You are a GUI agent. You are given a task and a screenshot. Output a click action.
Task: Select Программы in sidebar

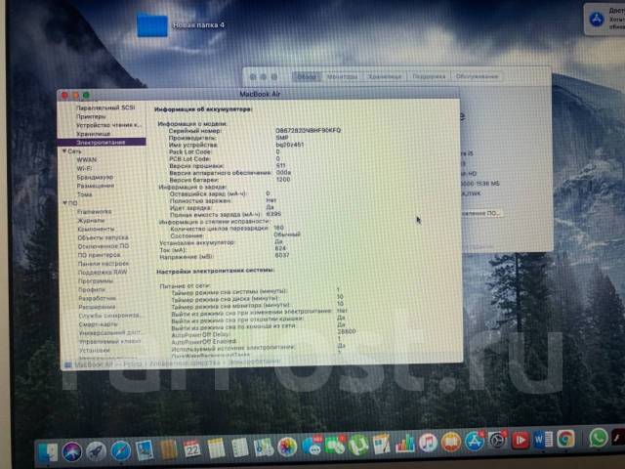[x=96, y=280]
